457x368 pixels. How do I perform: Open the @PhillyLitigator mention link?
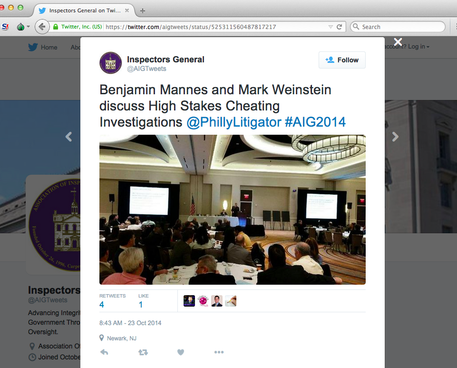(233, 122)
